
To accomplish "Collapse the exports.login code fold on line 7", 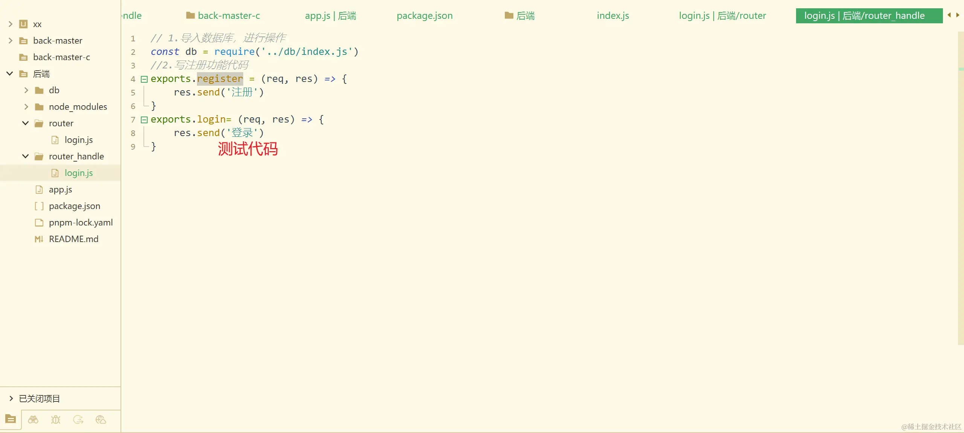I will [x=143, y=120].
